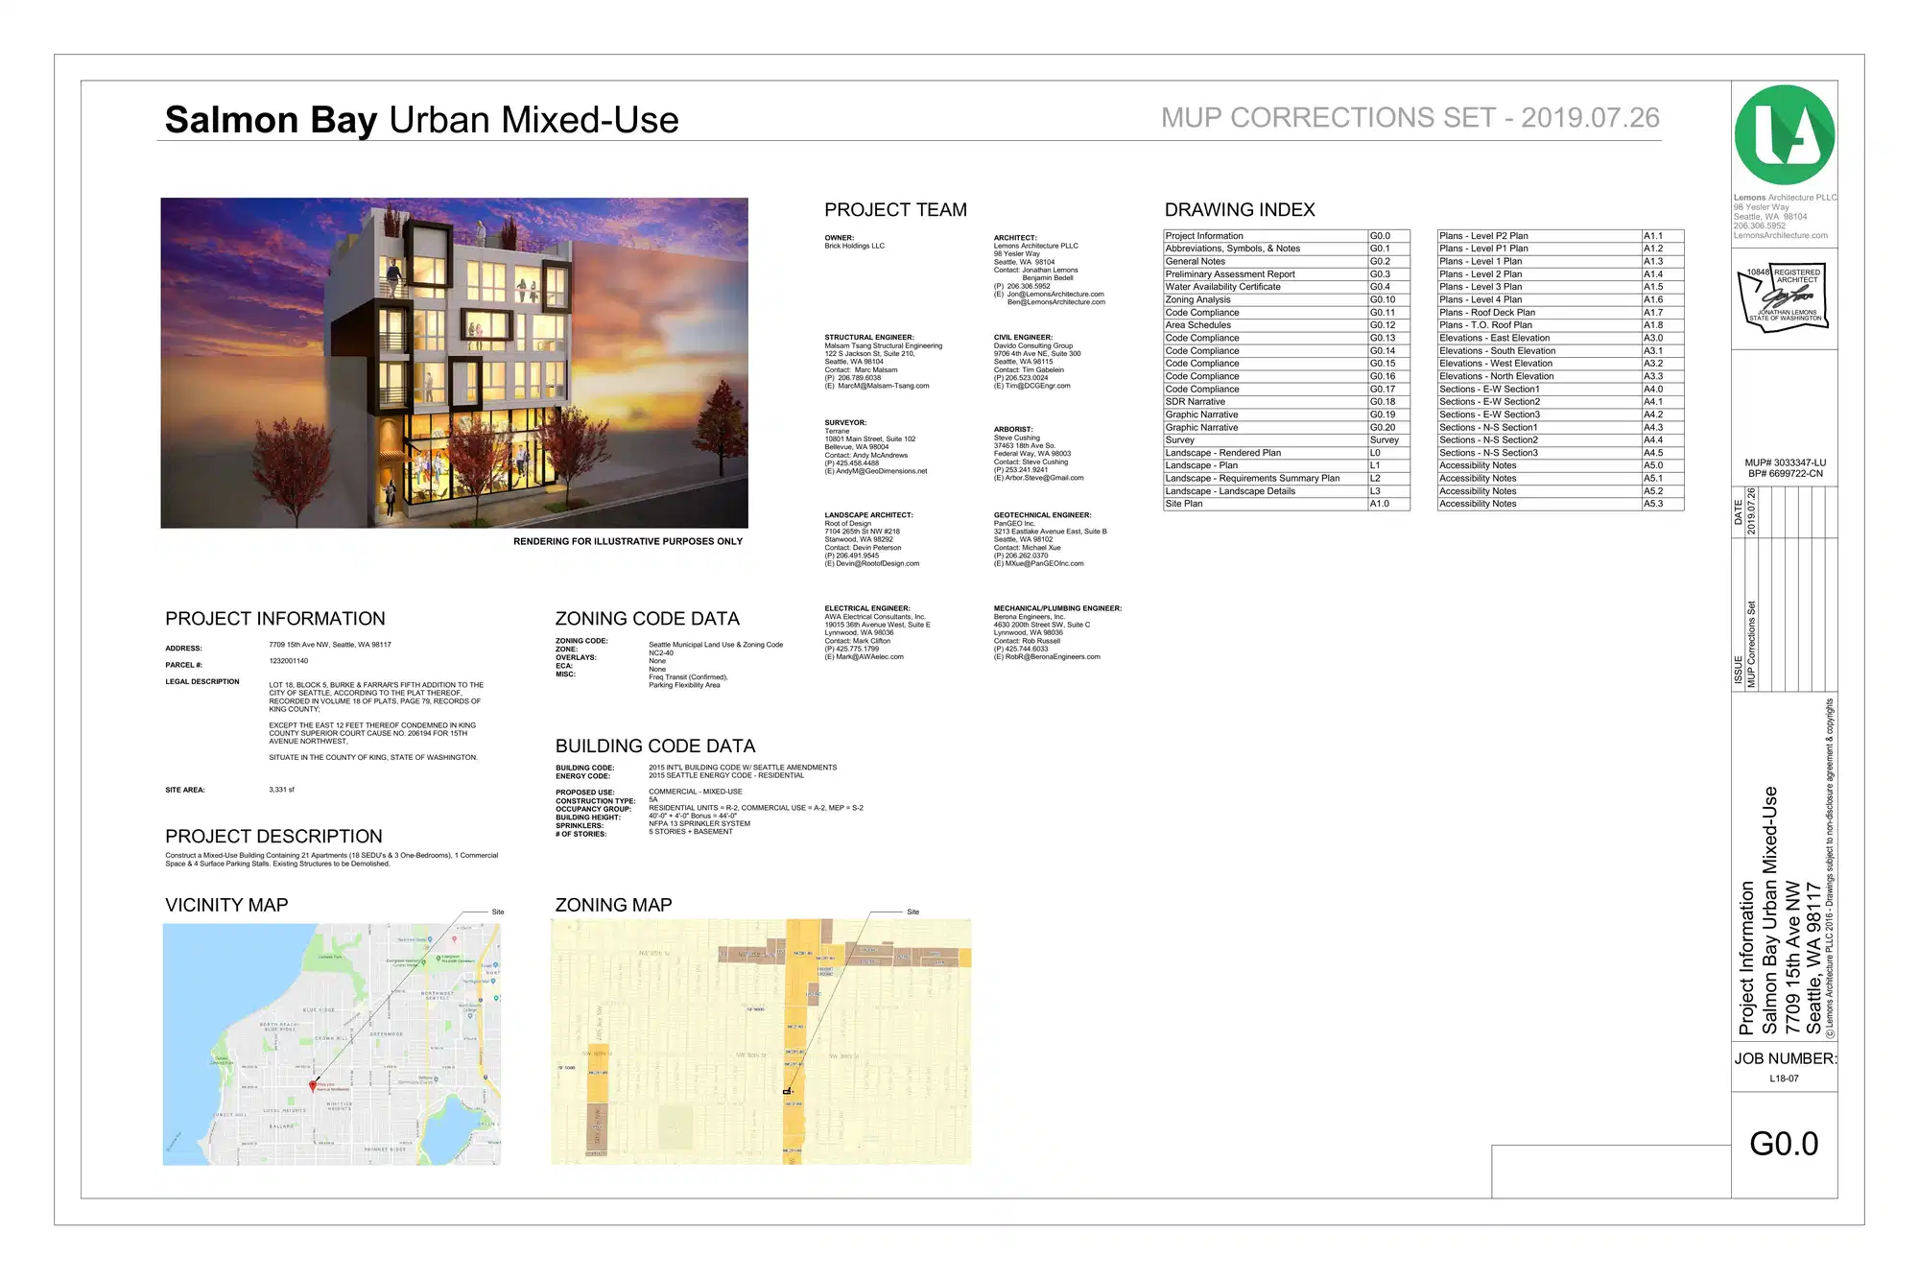Click the 'Site' label above zoning map
Image resolution: width=1919 pixels, height=1279 pixels.
pos(912,912)
